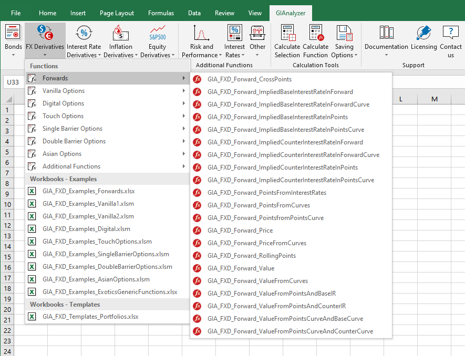Image resolution: width=465 pixels, height=356 pixels.
Task: Click fx icon beside GIA_FXD_Forward_Price
Action: [x=197, y=231]
